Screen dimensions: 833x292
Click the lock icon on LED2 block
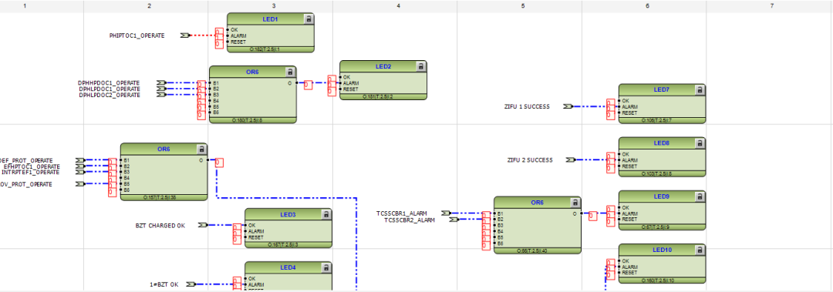click(421, 66)
